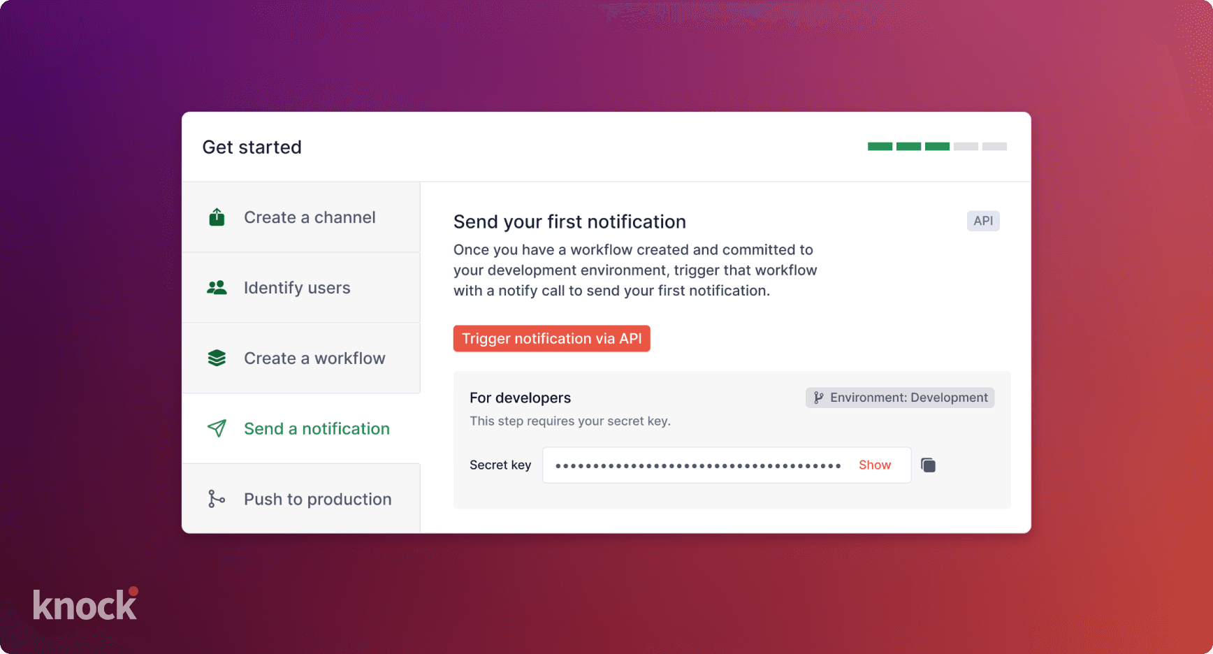Open the Environment: Development selector
1213x654 pixels.
(x=900, y=398)
